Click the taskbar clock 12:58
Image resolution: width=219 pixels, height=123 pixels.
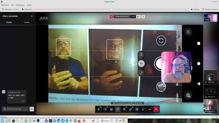[x=8, y=121]
